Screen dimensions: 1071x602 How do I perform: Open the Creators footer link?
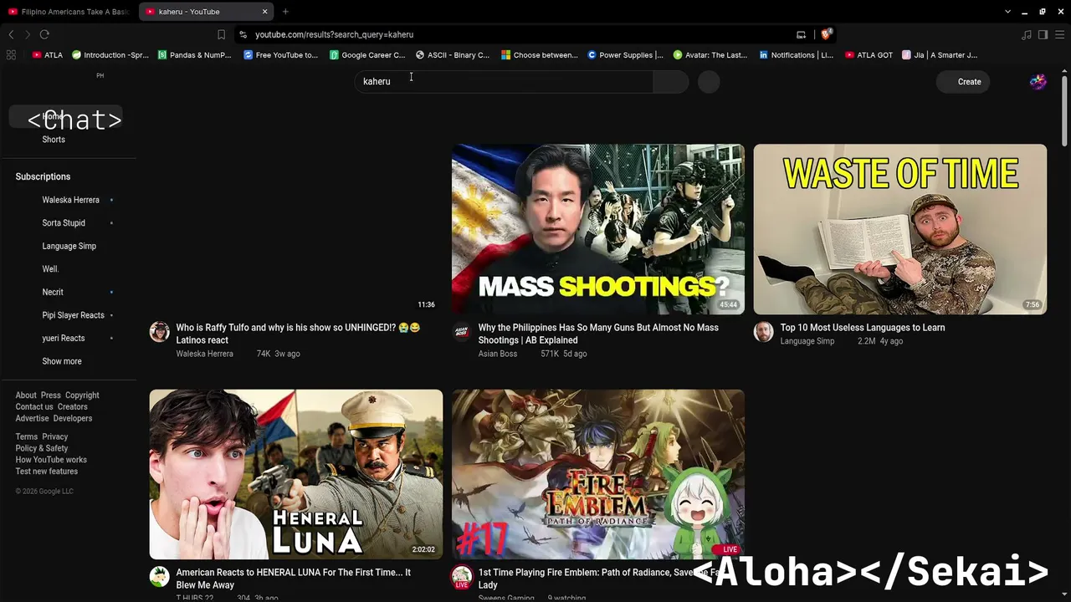click(73, 407)
